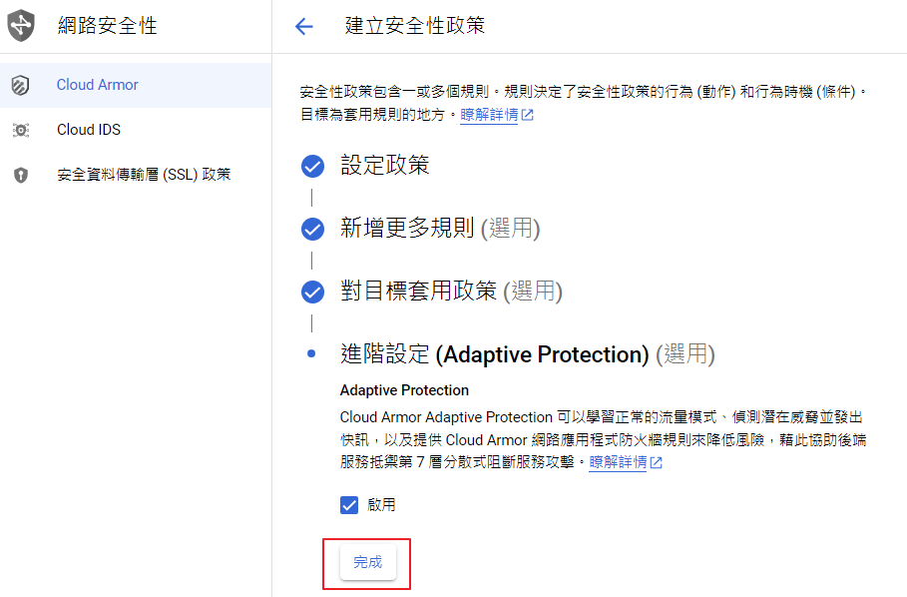Expand the 新增更多規則 step
The height and width of the screenshot is (597, 907).
(x=439, y=229)
